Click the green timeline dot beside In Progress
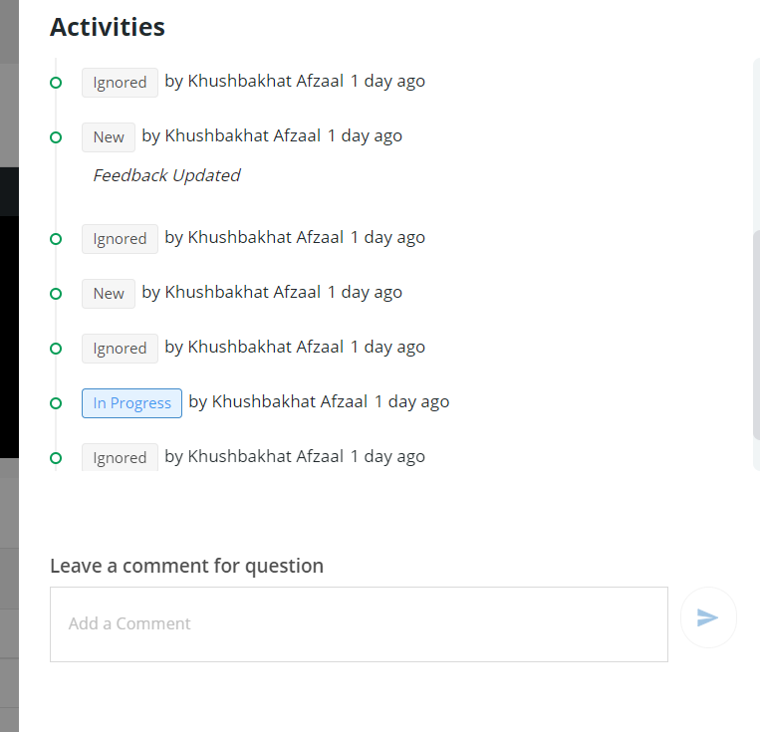 [x=56, y=403]
